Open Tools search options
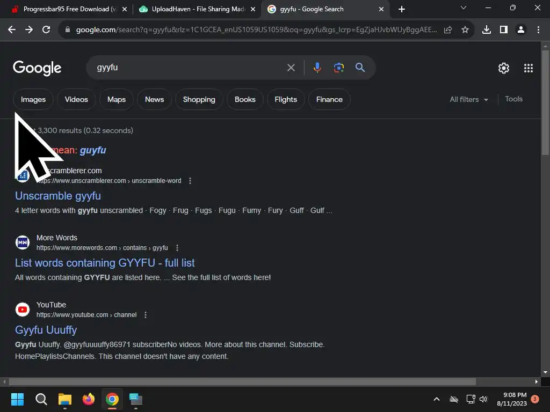This screenshot has width=550, height=412. (513, 99)
